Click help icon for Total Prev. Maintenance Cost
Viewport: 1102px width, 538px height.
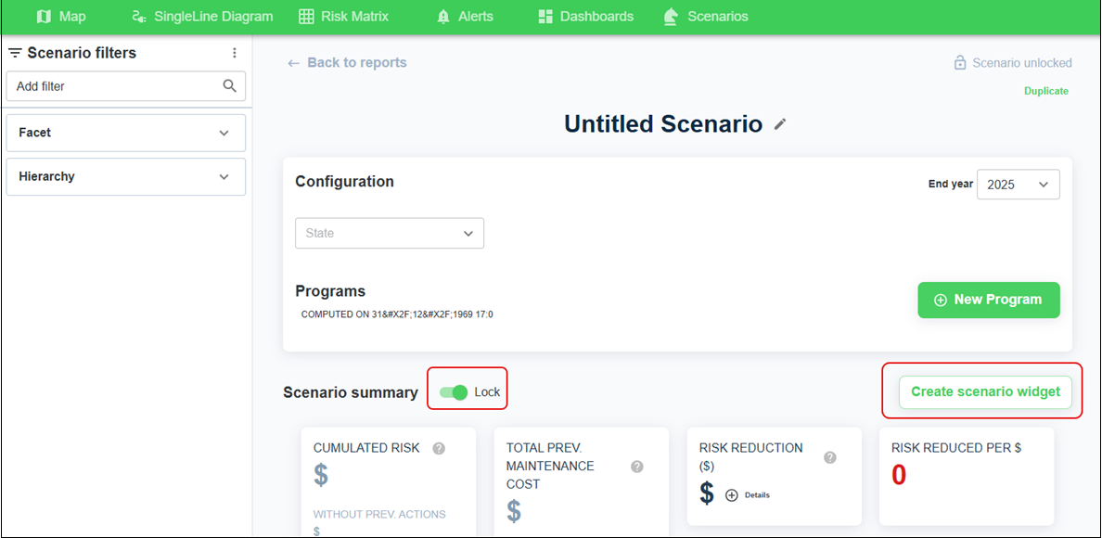coord(637,467)
